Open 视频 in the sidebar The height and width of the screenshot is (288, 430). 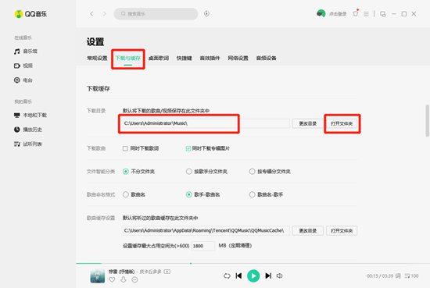click(23, 66)
